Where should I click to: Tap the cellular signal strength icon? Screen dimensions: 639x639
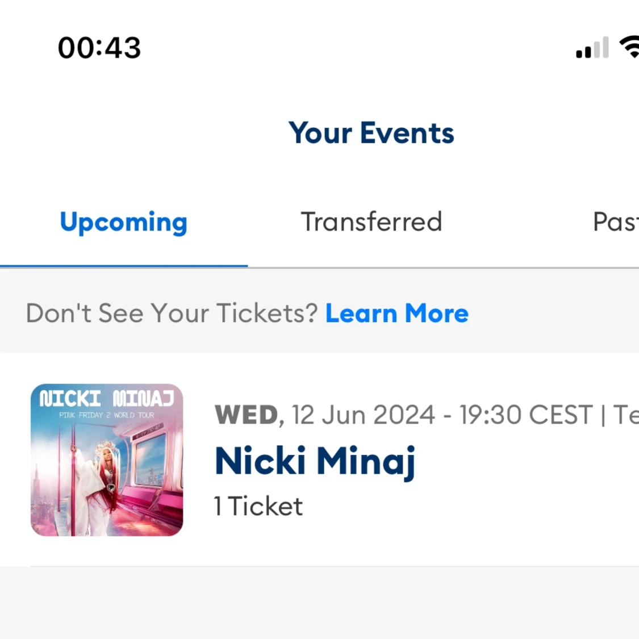click(x=592, y=48)
